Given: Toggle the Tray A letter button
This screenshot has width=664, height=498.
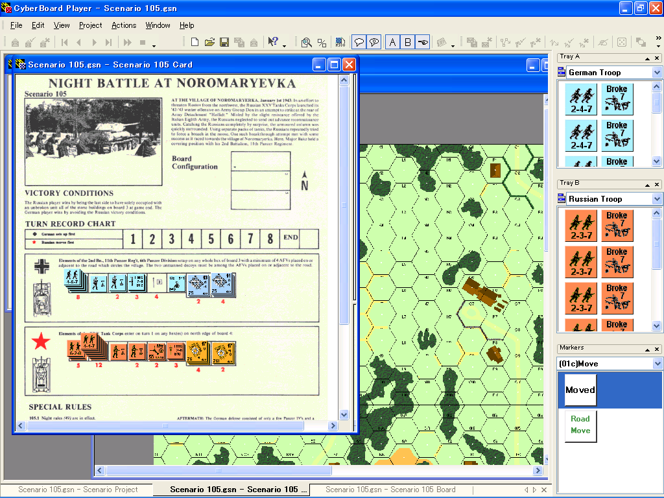Looking at the screenshot, I should [392, 42].
